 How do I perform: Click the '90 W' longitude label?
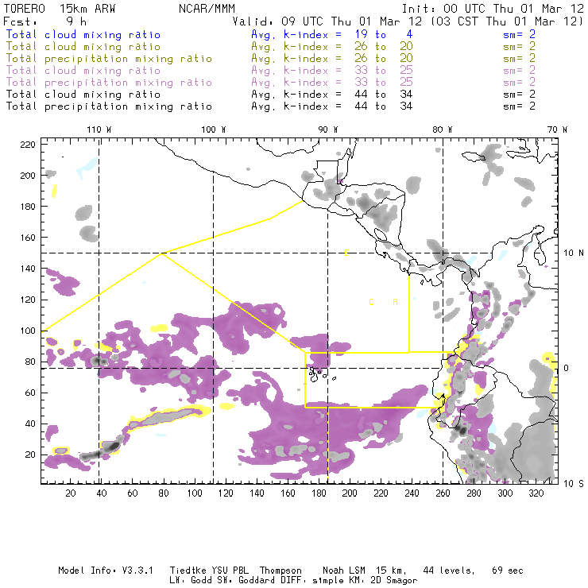coord(328,130)
